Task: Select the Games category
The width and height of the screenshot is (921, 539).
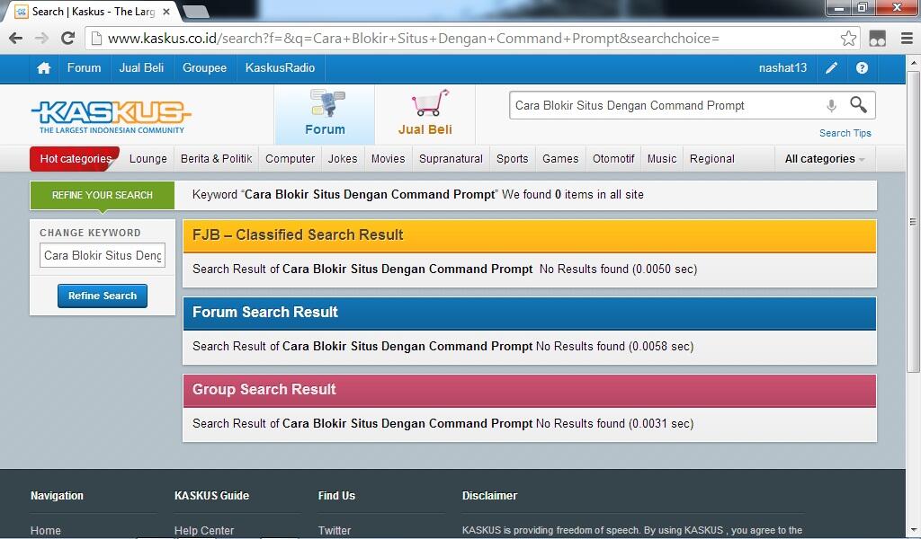Action: click(560, 159)
